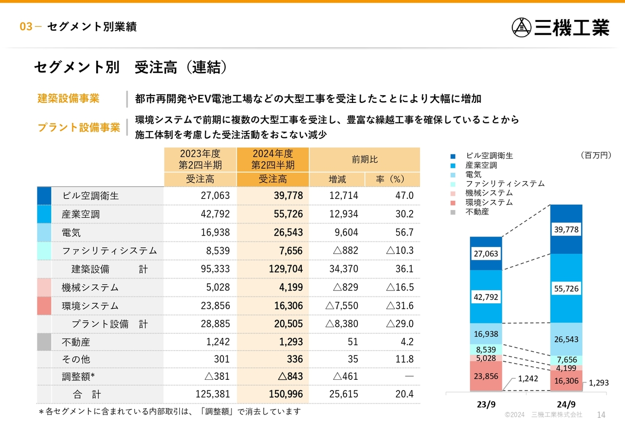Click the △461 change cell
Viewport: 625px width, 432px height.
345,376
